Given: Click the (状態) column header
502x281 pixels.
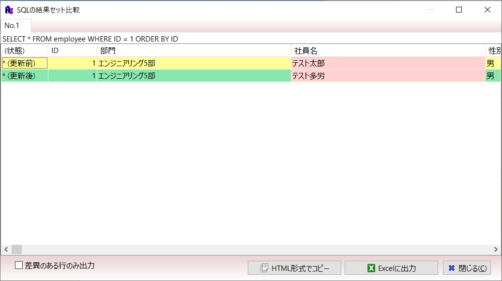Looking at the screenshot, I should point(24,51).
